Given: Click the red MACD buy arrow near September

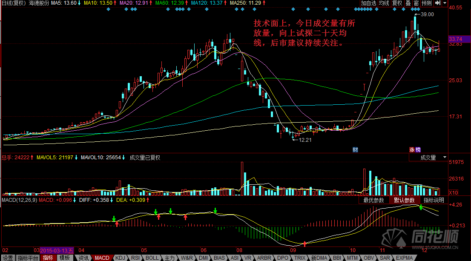Looking at the screenshot, I should point(305,244).
